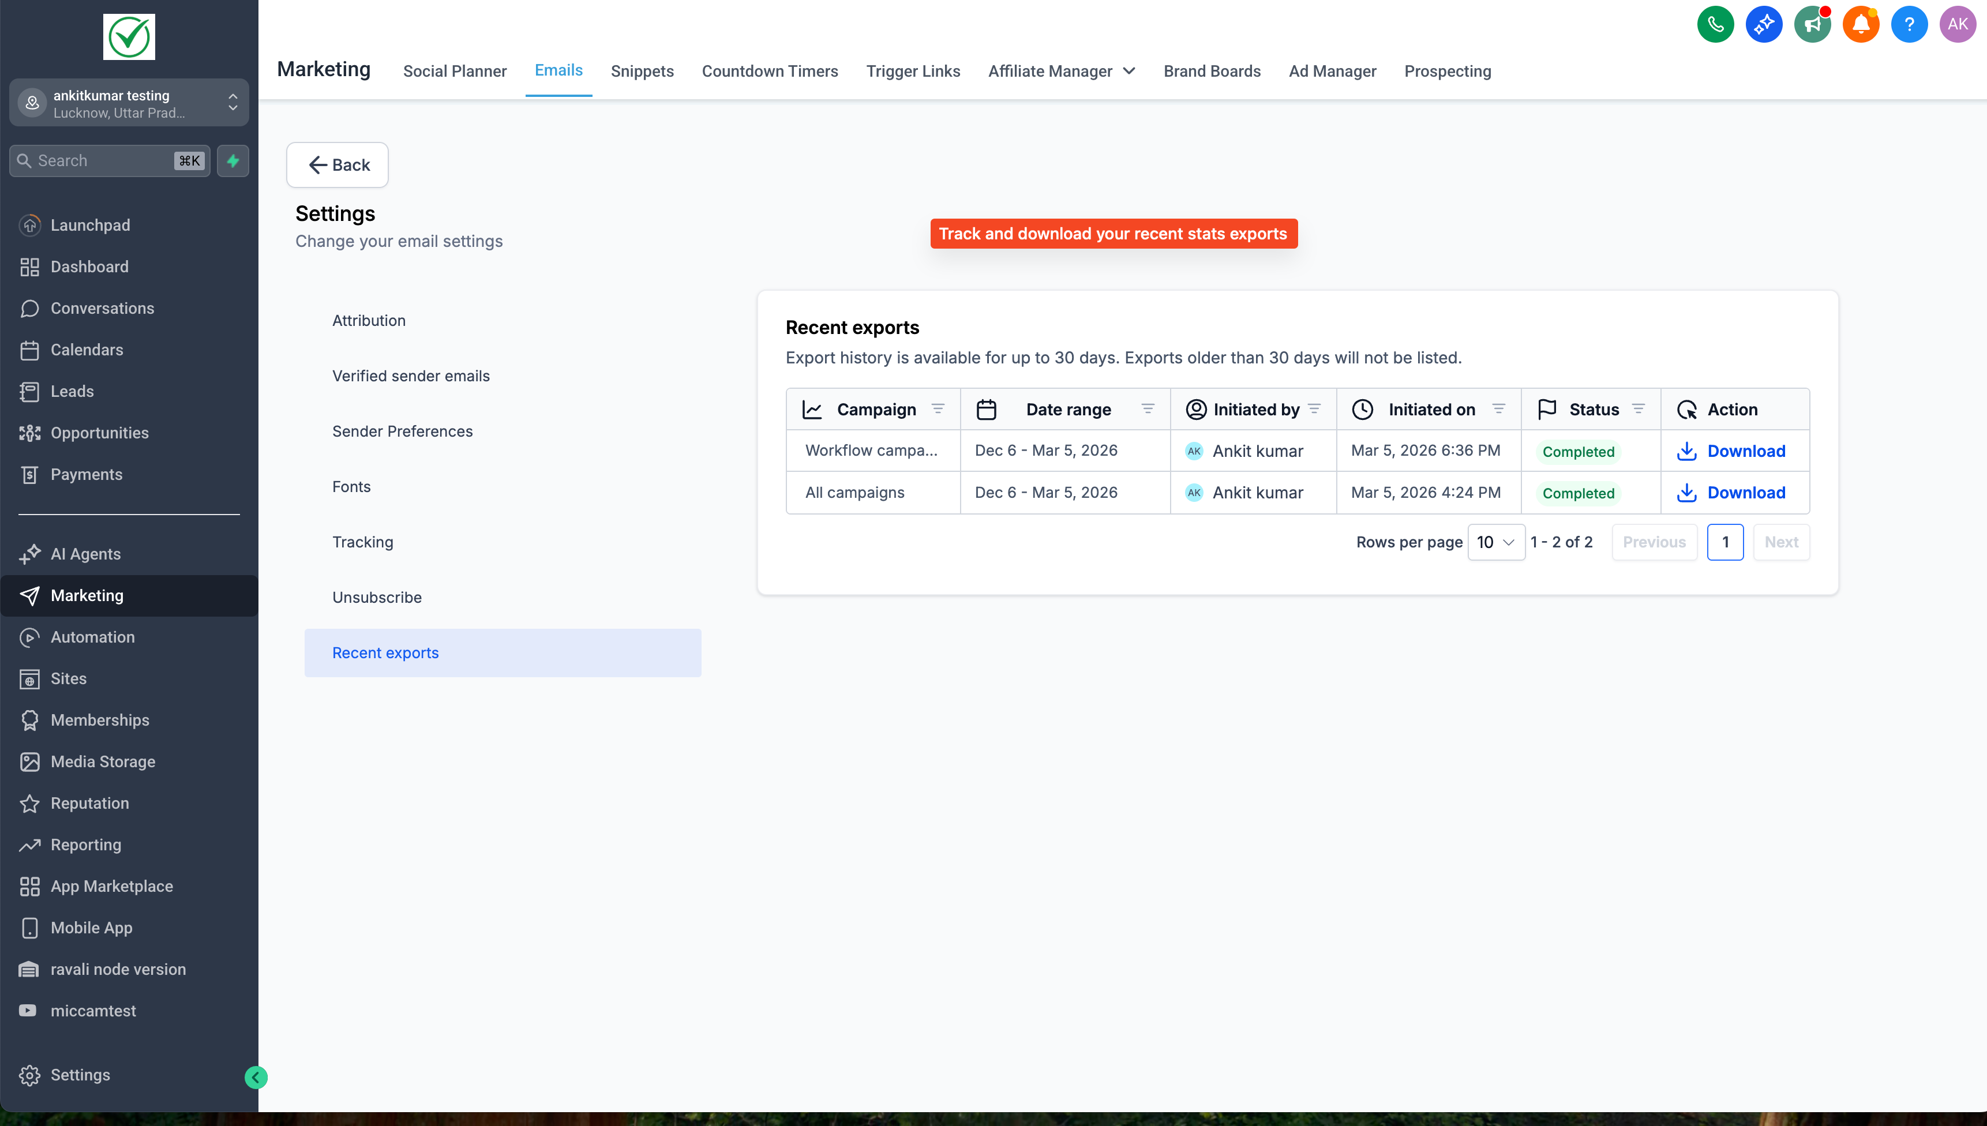The width and height of the screenshot is (1987, 1126).
Task: Click the green lightning quick actions icon
Action: point(233,161)
